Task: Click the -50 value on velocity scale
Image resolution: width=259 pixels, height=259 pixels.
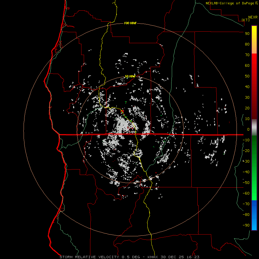Action: (x=246, y=183)
